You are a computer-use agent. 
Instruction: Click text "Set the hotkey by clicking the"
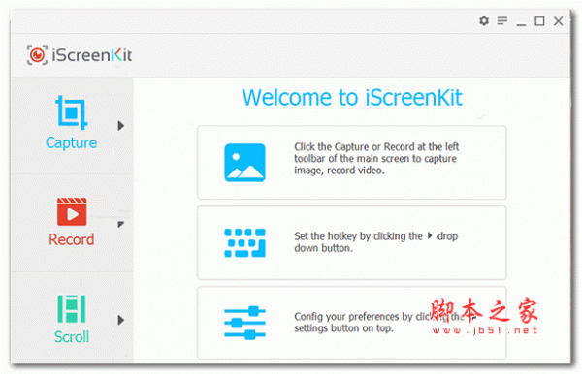(x=358, y=236)
